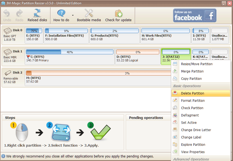233x161 pixels.
Task: Click the Format Partition pencil icon
Action: [175, 100]
